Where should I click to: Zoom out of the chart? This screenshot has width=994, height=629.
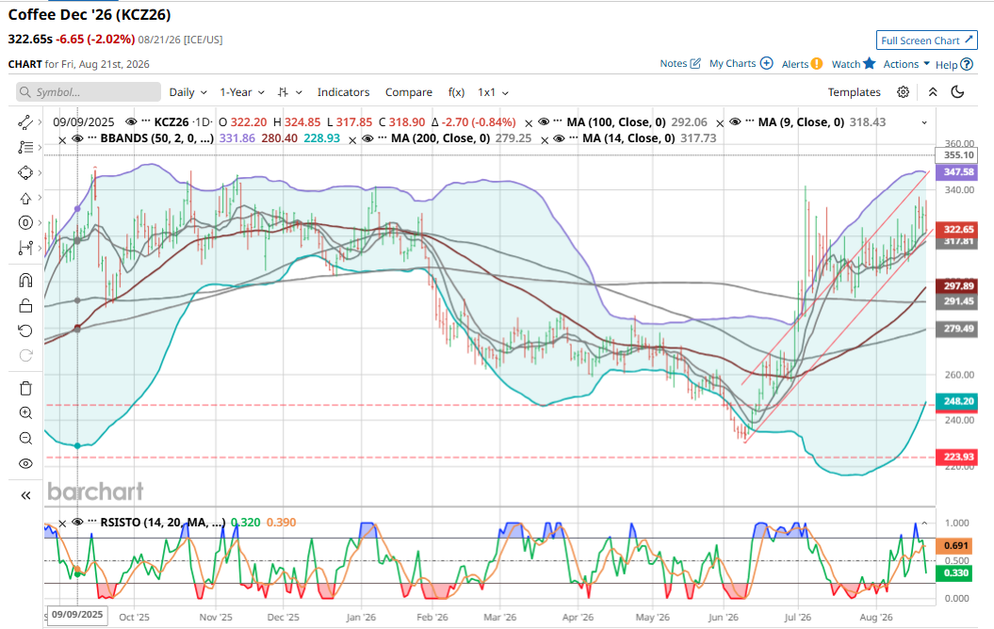[x=25, y=439]
